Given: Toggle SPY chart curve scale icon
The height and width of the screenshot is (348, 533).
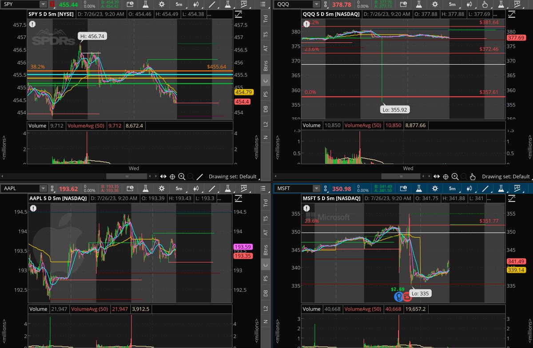Looking at the screenshot, I should 239,14.
